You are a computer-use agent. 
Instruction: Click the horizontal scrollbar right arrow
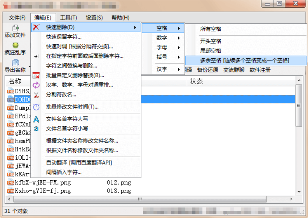click(x=291, y=199)
